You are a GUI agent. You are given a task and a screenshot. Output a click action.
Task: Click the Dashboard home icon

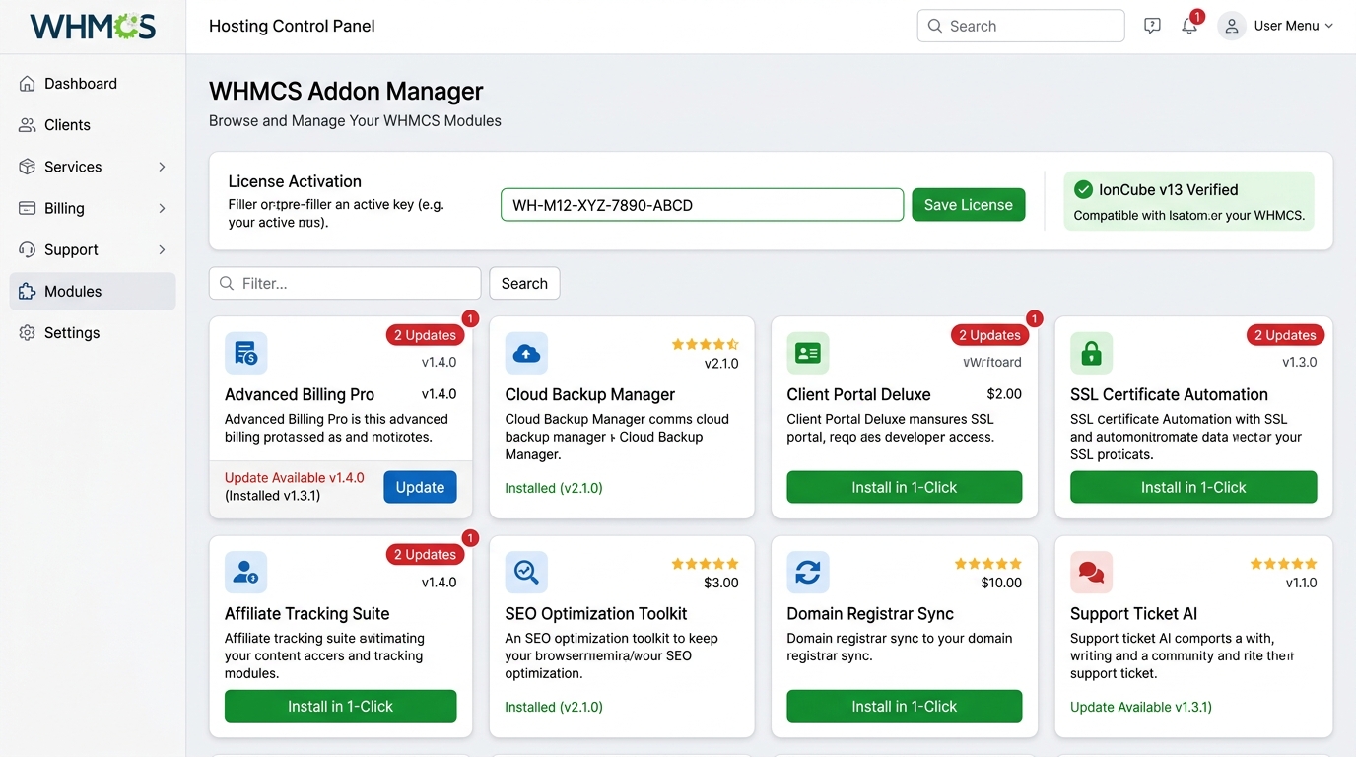point(28,84)
